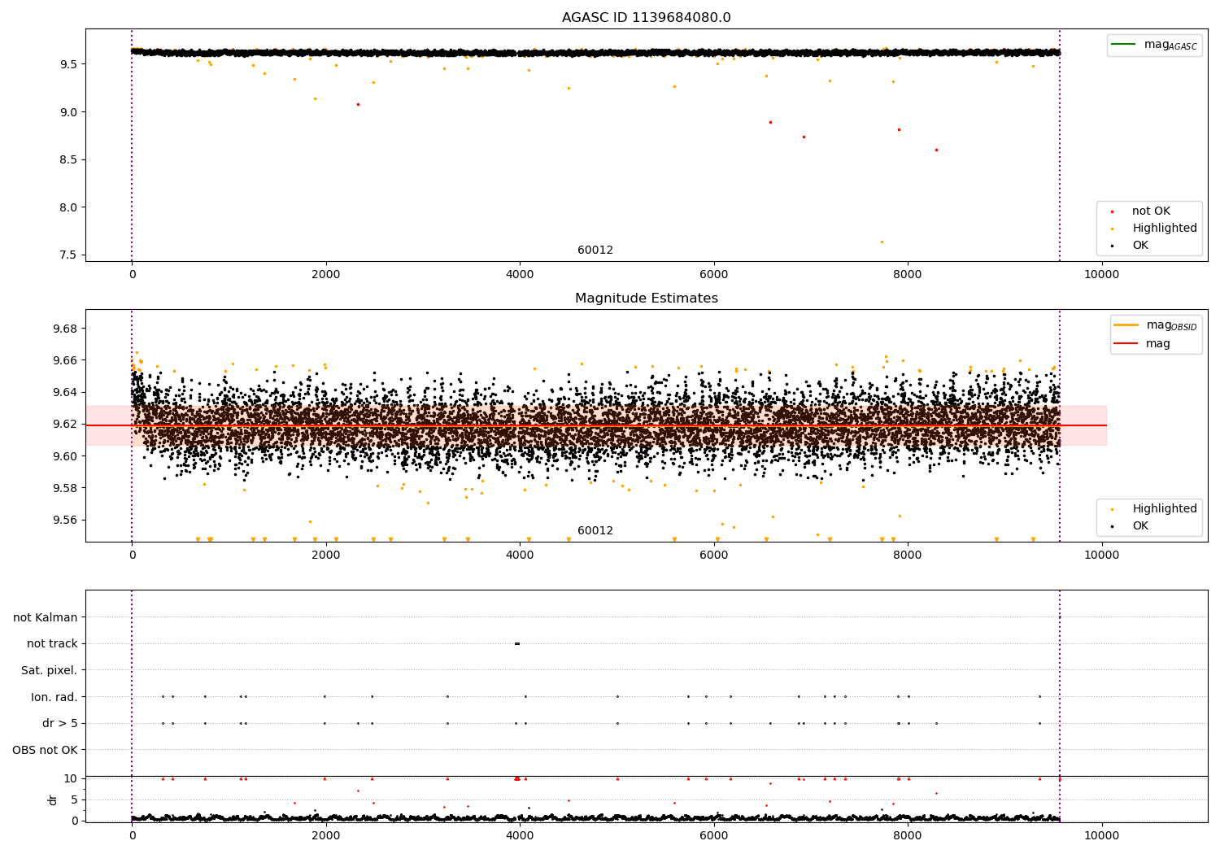Click the 8.0 tick label in the top plot
The height and width of the screenshot is (854, 1220).
(x=68, y=207)
